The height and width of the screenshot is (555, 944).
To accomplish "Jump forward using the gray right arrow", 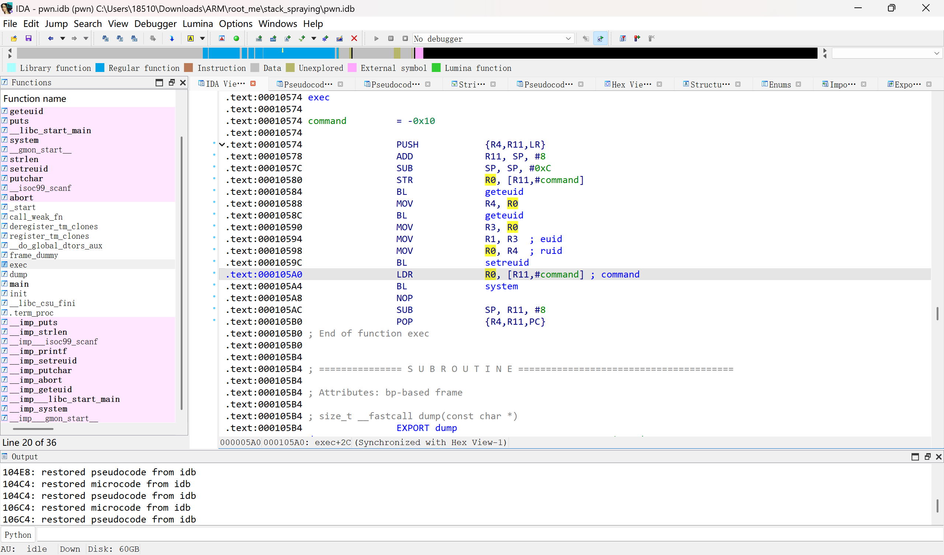I will tap(74, 38).
